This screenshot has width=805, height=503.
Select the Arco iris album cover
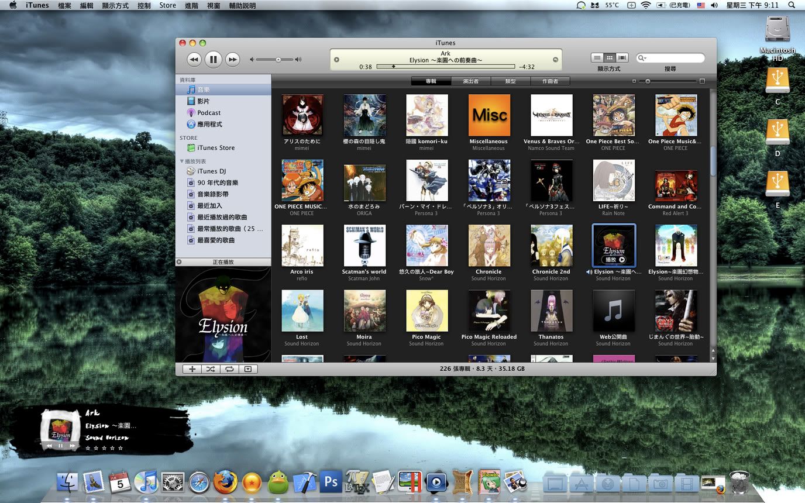coord(302,246)
